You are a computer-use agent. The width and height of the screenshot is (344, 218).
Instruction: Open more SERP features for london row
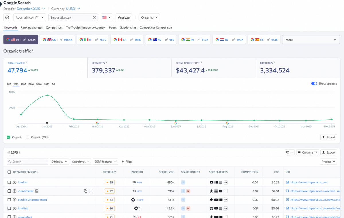[x=226, y=182]
